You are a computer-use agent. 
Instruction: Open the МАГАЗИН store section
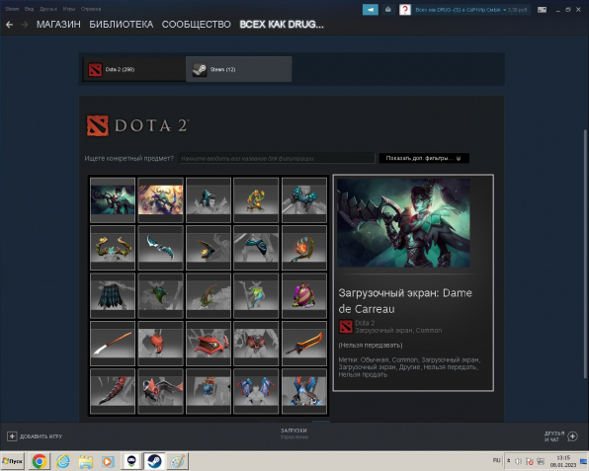(58, 25)
